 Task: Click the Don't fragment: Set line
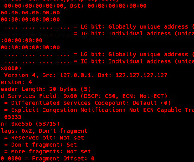point(41,145)
